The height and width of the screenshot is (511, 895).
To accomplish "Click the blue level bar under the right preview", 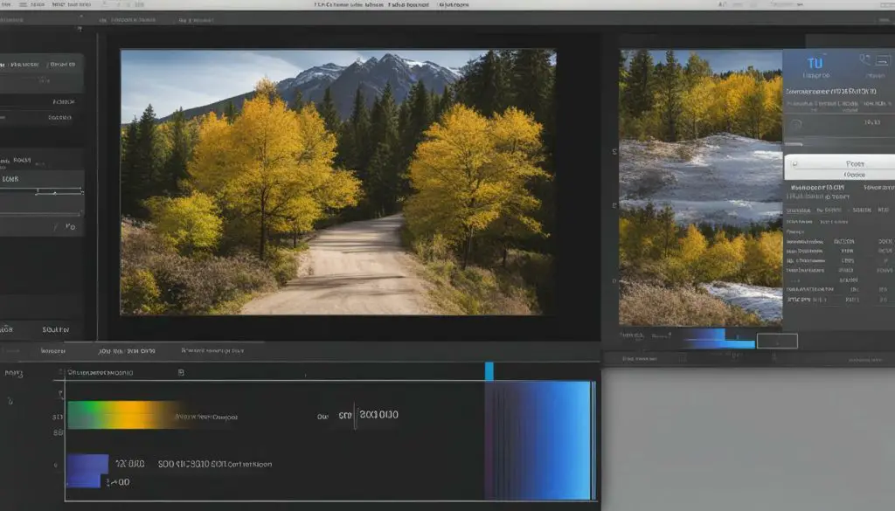I will click(719, 338).
